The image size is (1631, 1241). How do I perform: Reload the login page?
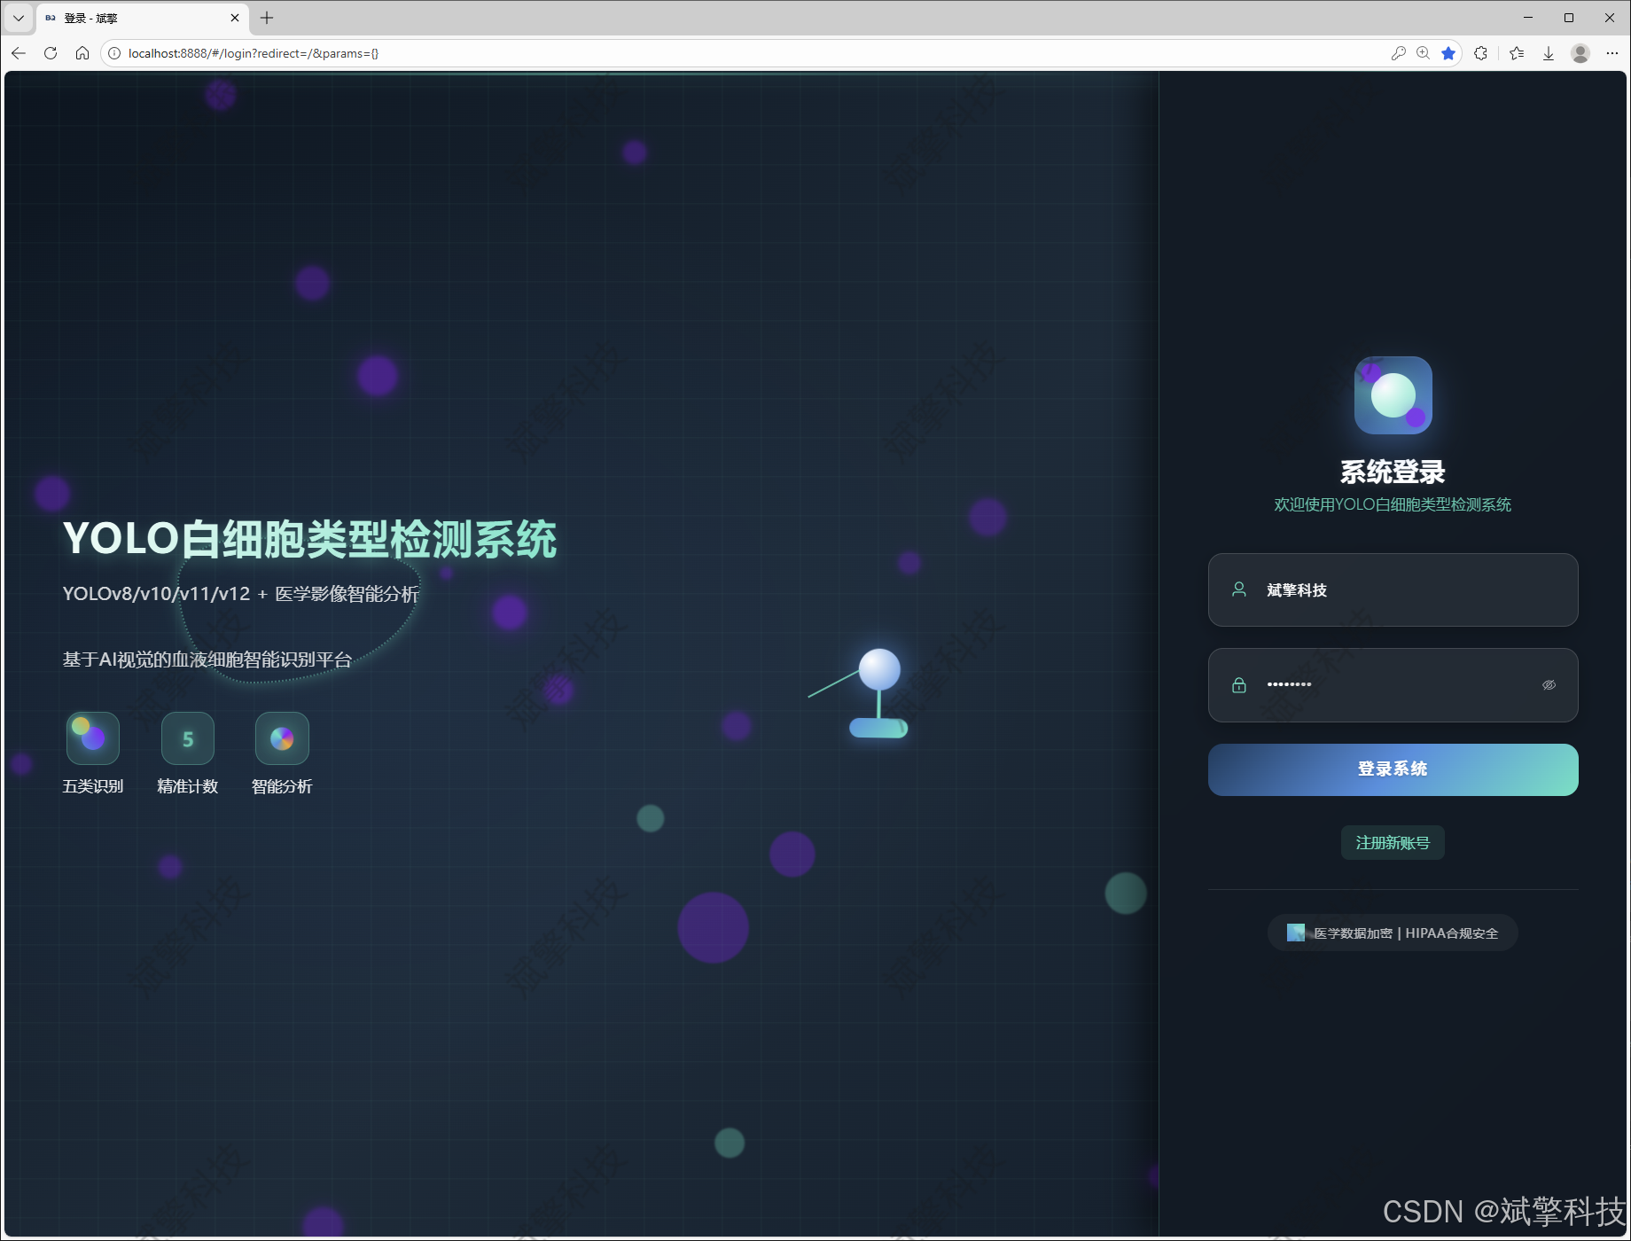51,53
